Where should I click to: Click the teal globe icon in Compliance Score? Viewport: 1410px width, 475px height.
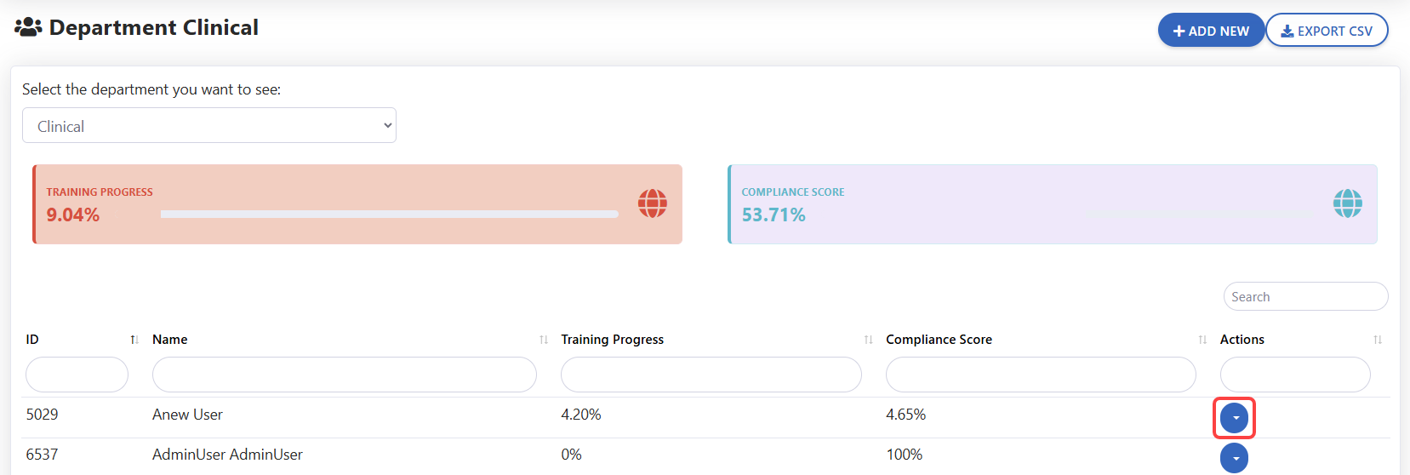point(1347,203)
